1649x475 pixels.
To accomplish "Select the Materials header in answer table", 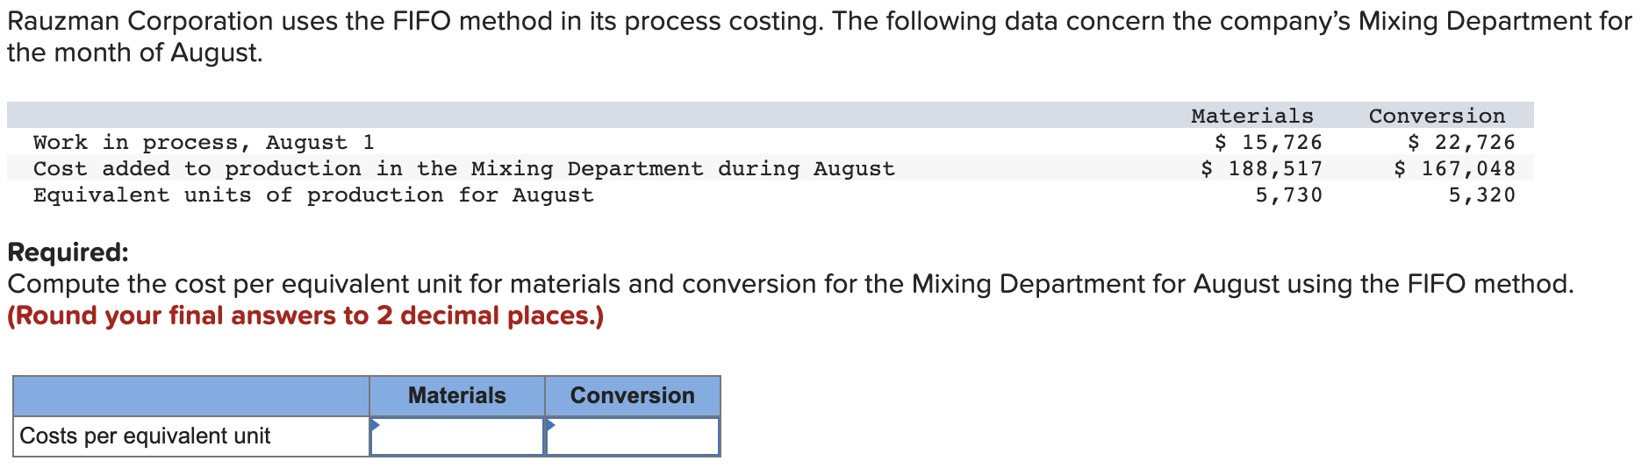I will click(457, 395).
